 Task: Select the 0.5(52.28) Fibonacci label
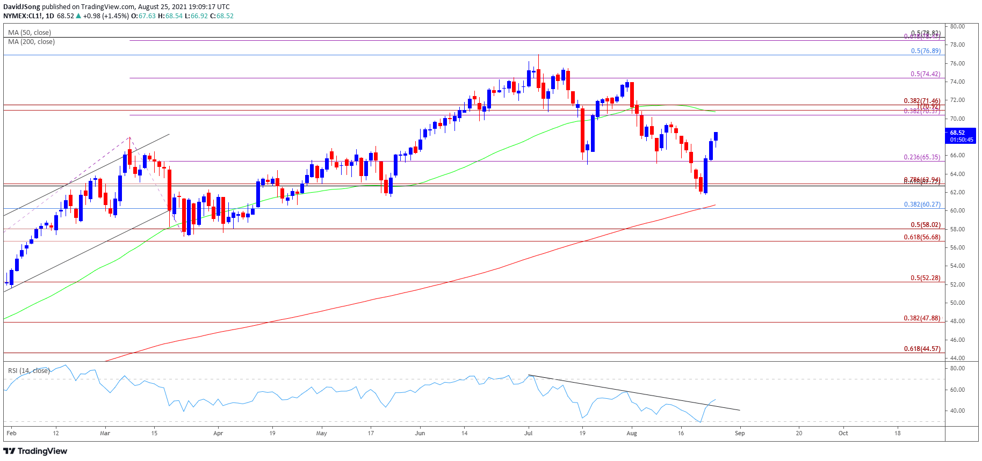coord(926,278)
